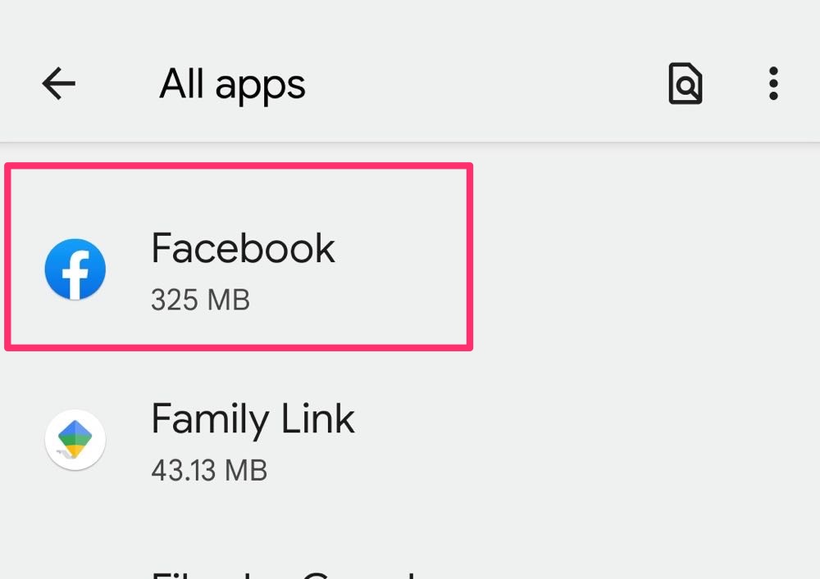Tap the magnifier inside the page icon
This screenshot has width=820, height=579.
pos(687,84)
